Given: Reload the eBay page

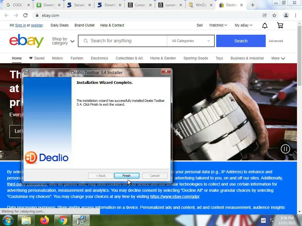Looking at the screenshot, I should [x=25, y=15].
